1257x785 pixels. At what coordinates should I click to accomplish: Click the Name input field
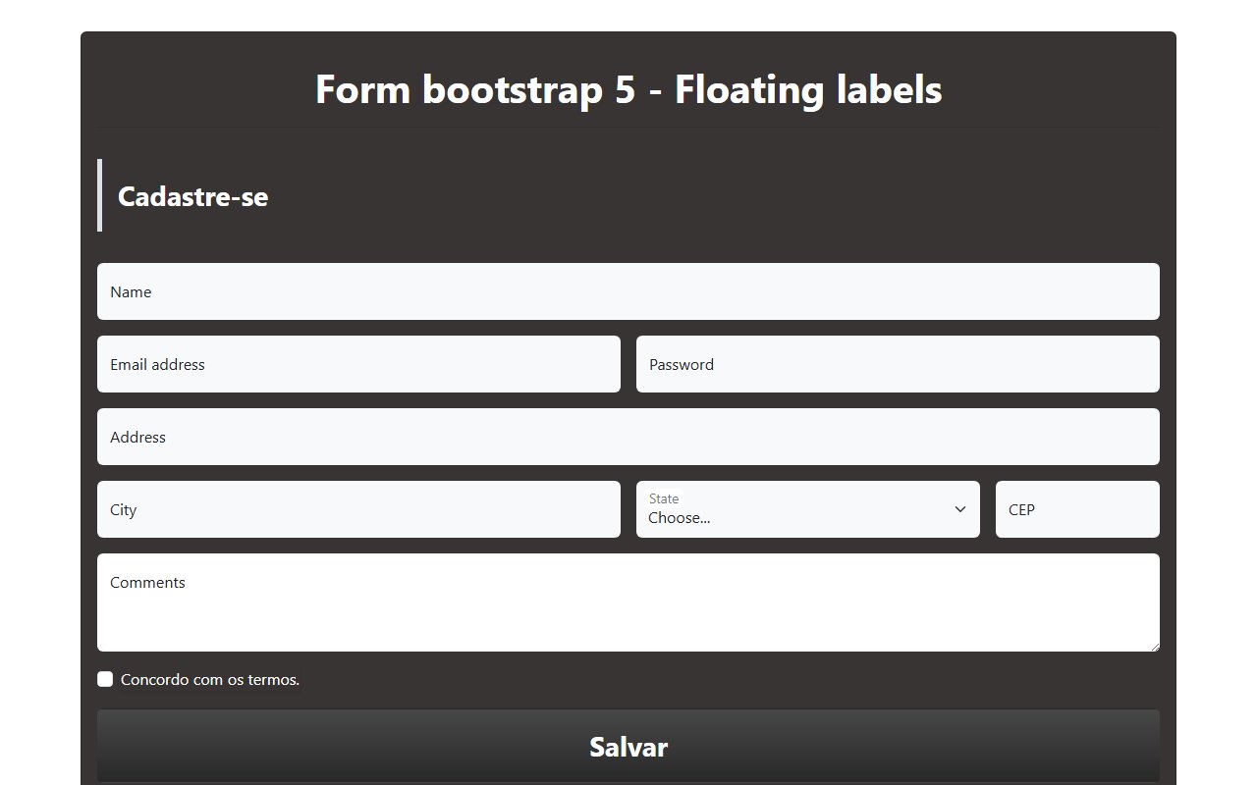628,291
